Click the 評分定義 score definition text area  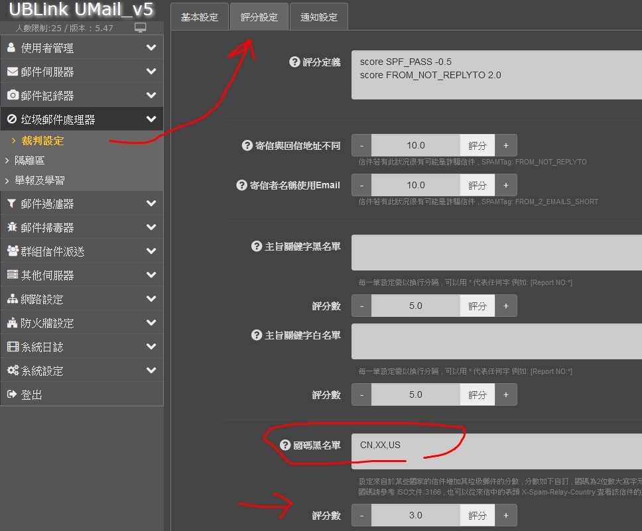tap(497, 74)
